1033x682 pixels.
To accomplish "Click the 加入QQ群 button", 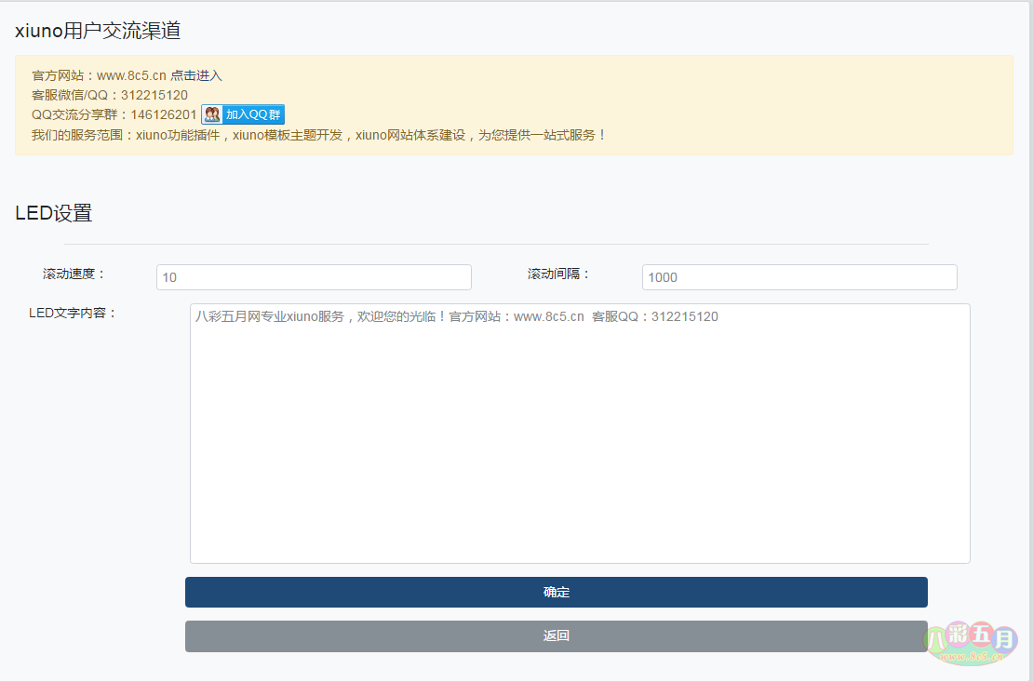I will pyautogui.click(x=243, y=114).
